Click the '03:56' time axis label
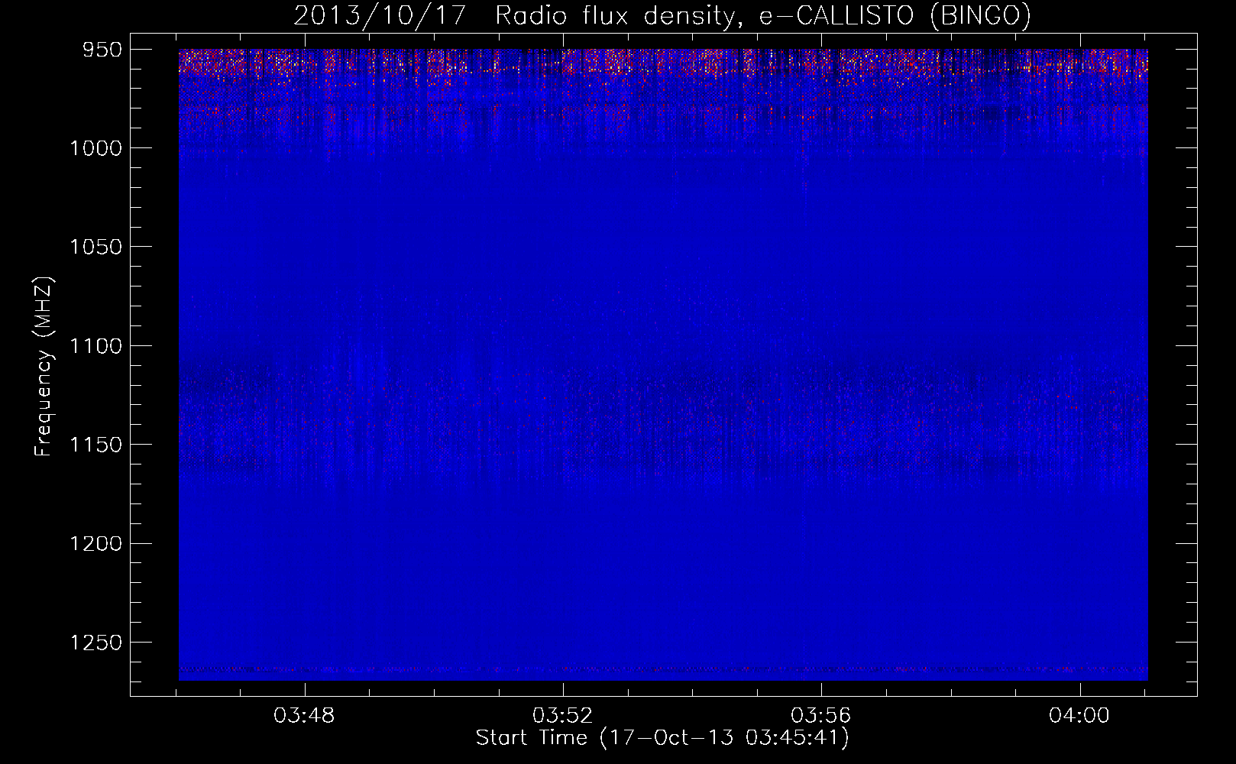The image size is (1236, 764). point(821,716)
